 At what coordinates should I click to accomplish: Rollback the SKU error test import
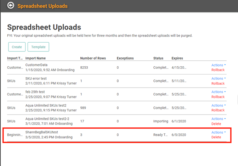click(218, 84)
